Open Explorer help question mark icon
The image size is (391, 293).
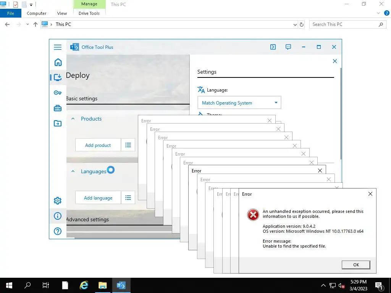pos(387,13)
